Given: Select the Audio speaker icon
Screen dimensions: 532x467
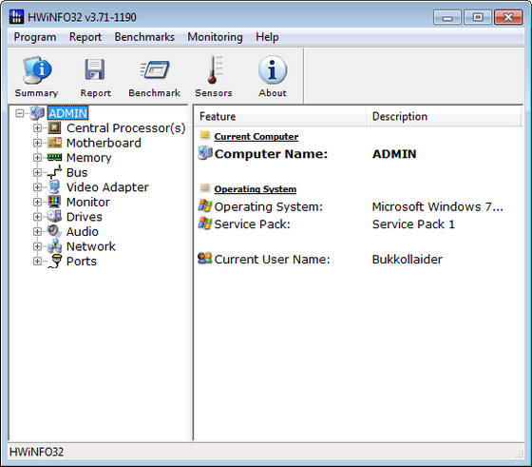Looking at the screenshot, I should click(54, 231).
